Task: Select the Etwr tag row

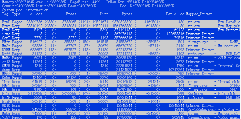Action: pos(120,26)
